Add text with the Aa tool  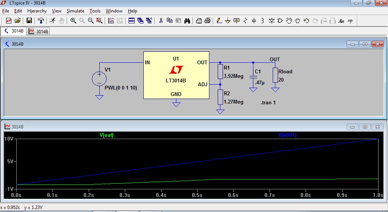tap(341, 21)
